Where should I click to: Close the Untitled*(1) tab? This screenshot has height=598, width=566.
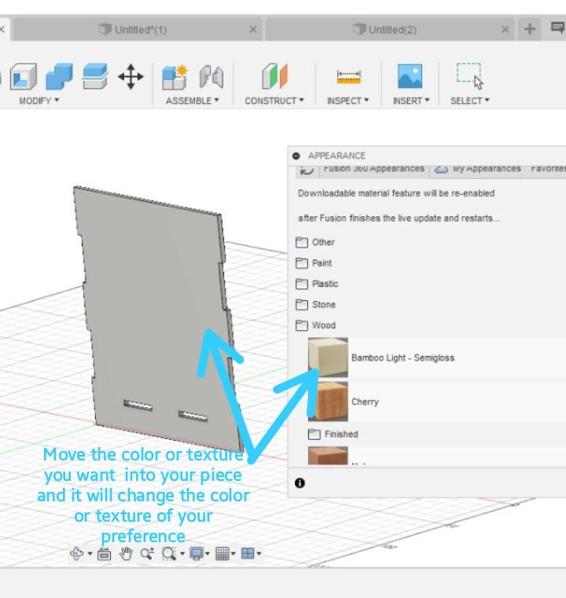(253, 29)
